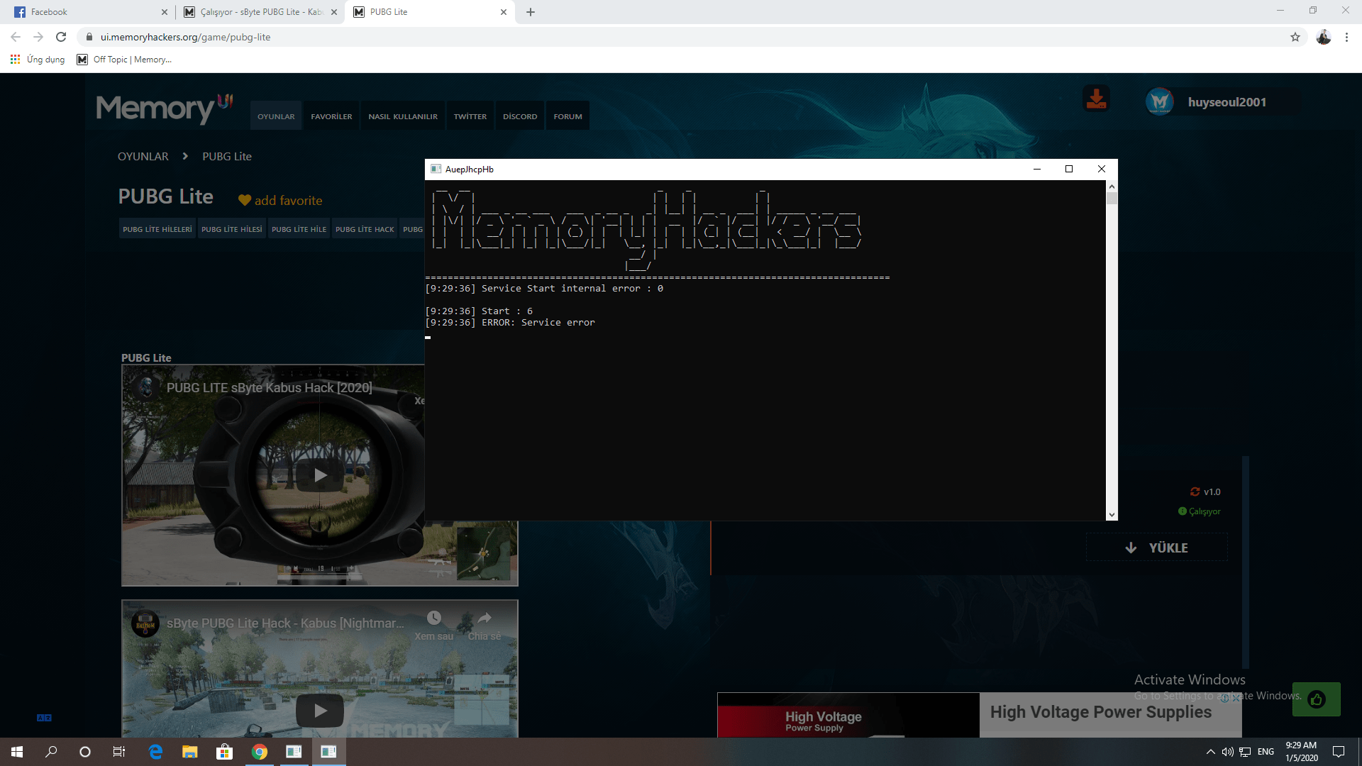Open the NASIL KULLANILIR menu item
This screenshot has width=1362, height=766.
point(403,116)
